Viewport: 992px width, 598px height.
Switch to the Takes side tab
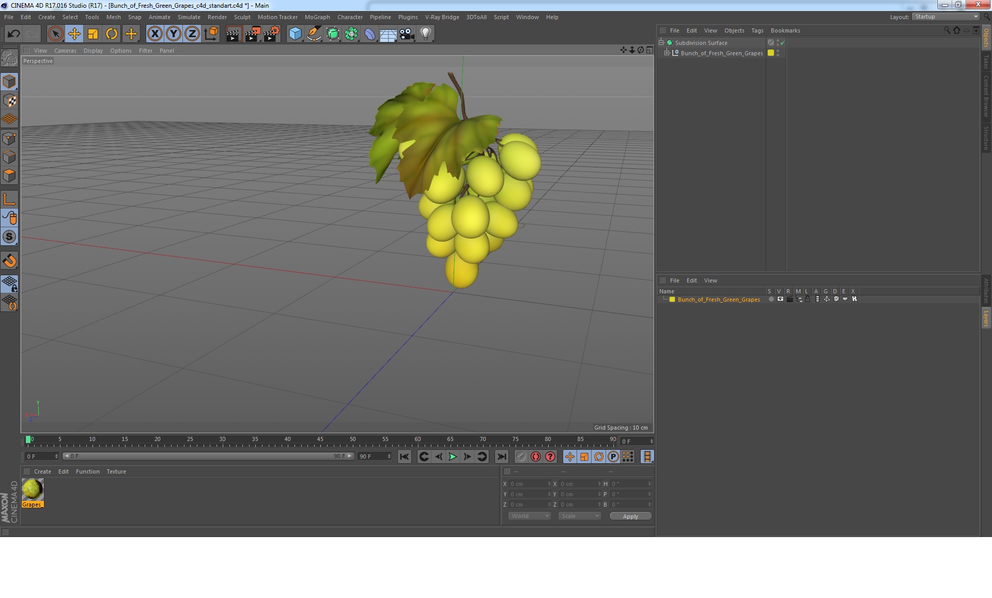[x=986, y=61]
